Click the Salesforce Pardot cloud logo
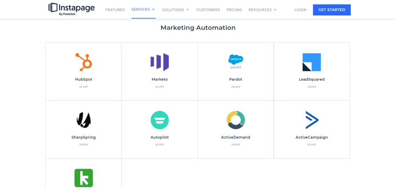 coord(236,62)
